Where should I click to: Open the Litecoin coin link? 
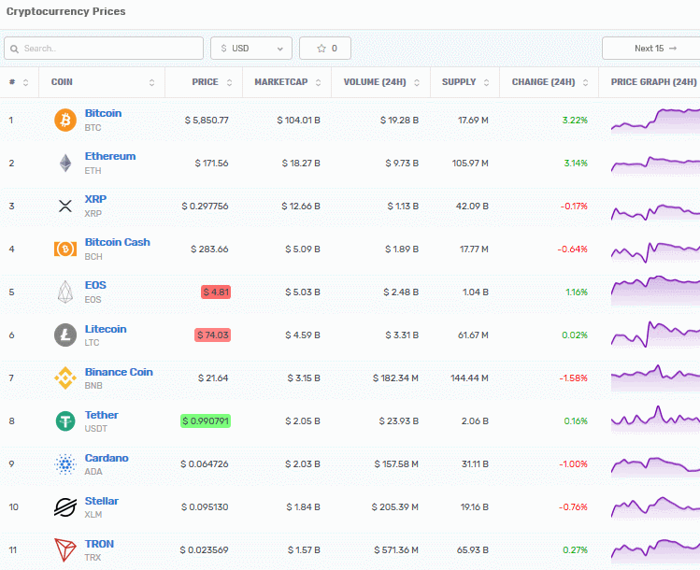106,329
